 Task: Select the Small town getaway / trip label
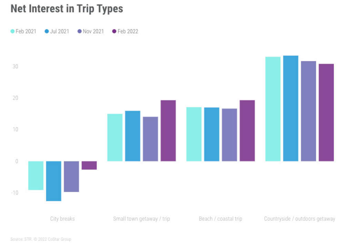[x=141, y=219]
